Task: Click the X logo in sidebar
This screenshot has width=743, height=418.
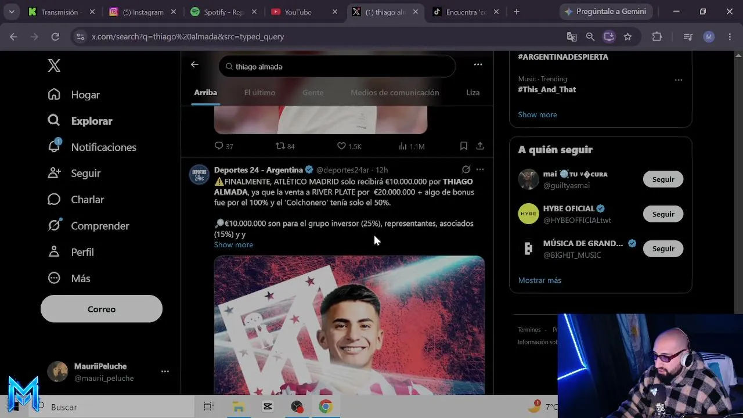Action: pos(54,66)
